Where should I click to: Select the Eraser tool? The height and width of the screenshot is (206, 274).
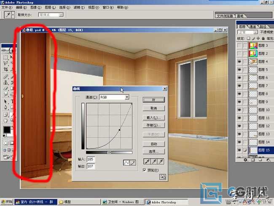[x=5, y=89]
